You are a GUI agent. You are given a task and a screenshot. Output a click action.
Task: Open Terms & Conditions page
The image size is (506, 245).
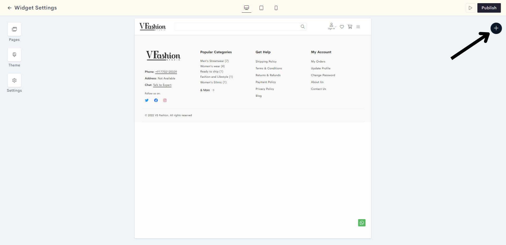coord(269,68)
